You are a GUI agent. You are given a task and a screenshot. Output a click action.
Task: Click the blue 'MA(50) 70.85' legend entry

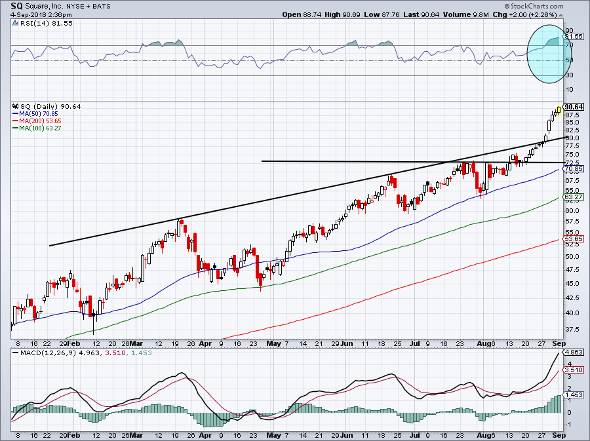[35, 113]
